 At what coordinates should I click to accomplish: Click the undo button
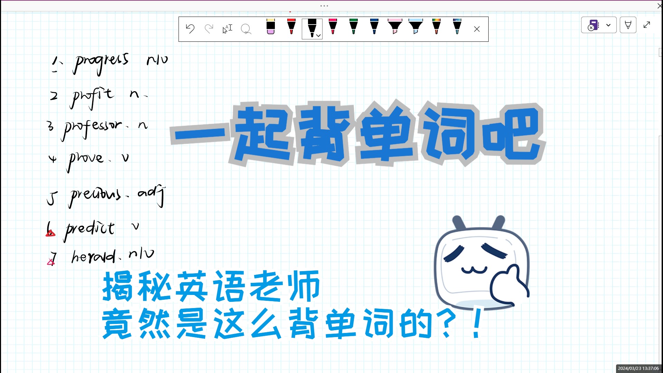tap(191, 29)
